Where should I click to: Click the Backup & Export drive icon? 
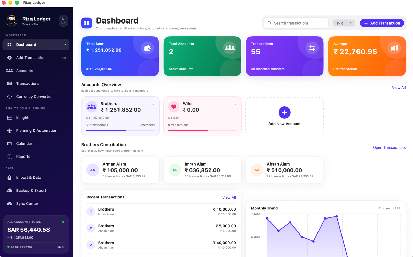click(9, 190)
